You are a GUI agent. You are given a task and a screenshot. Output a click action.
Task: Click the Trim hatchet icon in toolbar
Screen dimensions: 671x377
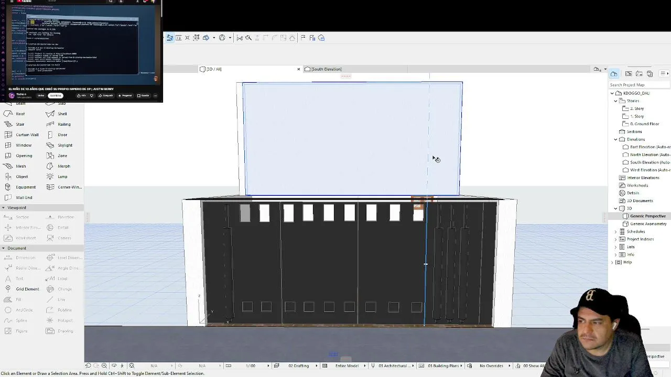click(248, 38)
